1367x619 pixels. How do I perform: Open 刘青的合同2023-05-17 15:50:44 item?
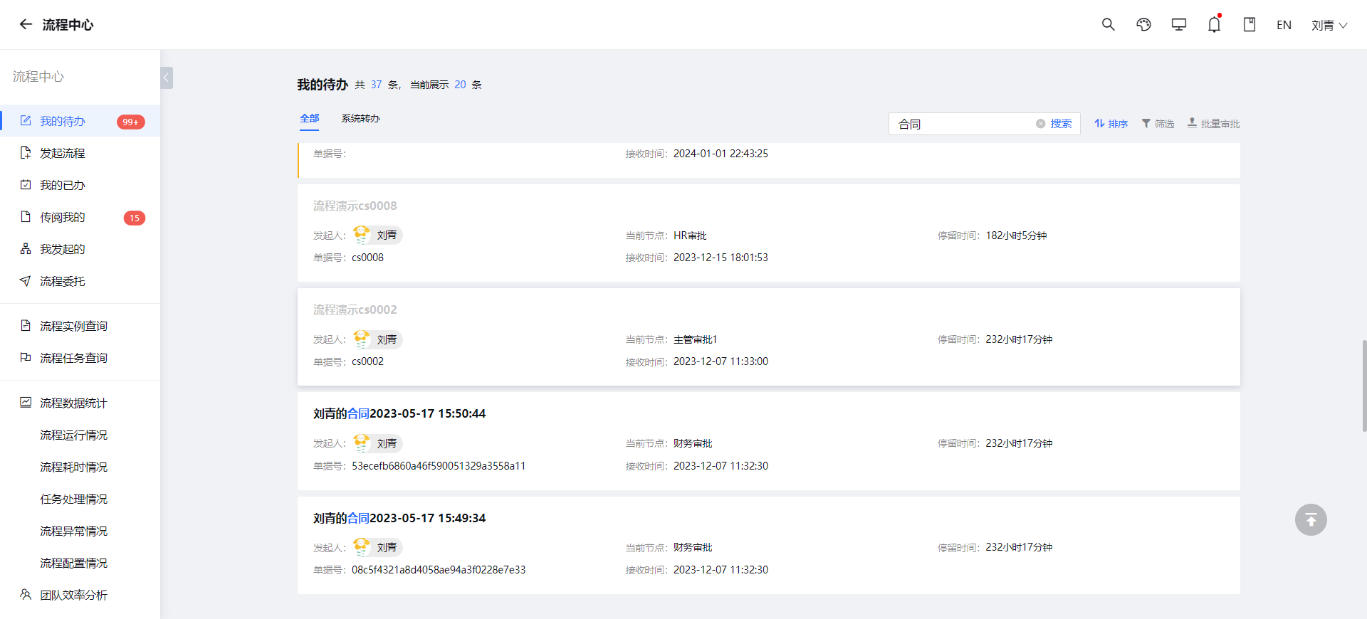(399, 413)
